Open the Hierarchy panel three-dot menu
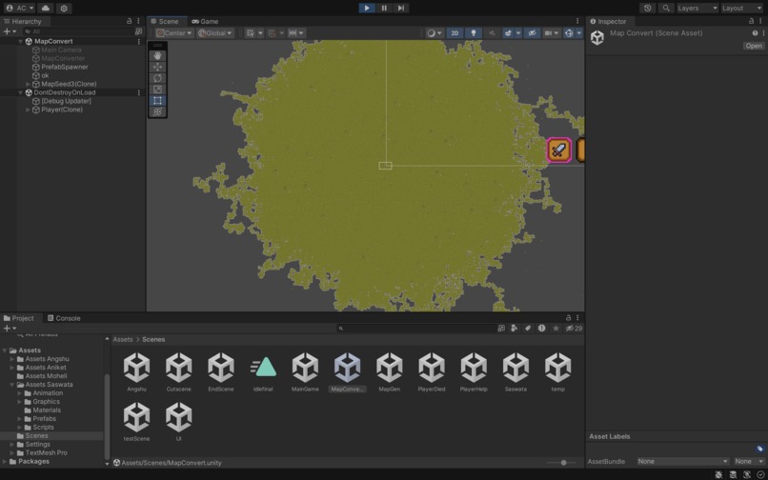 (138, 21)
